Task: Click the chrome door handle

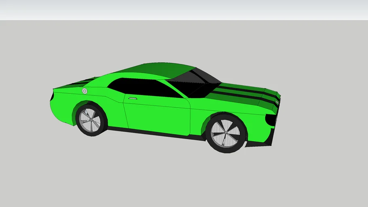Action: (132, 98)
